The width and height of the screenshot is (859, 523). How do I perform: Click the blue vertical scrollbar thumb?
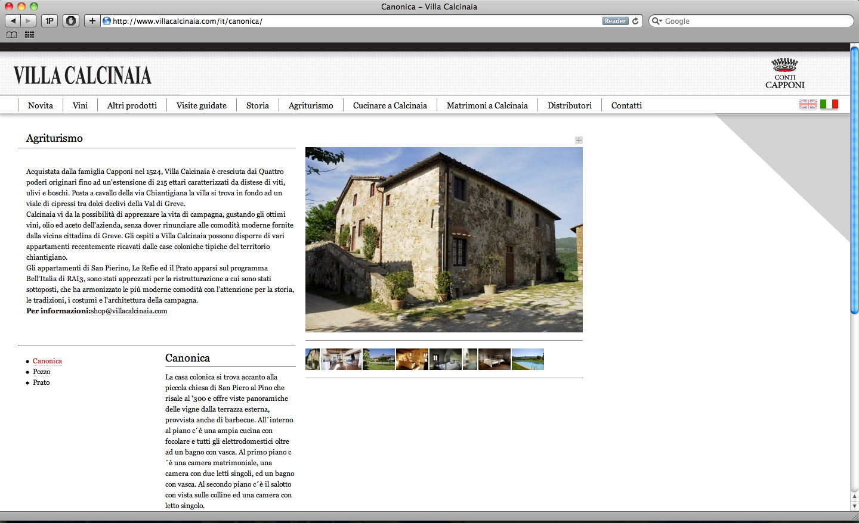[854, 180]
